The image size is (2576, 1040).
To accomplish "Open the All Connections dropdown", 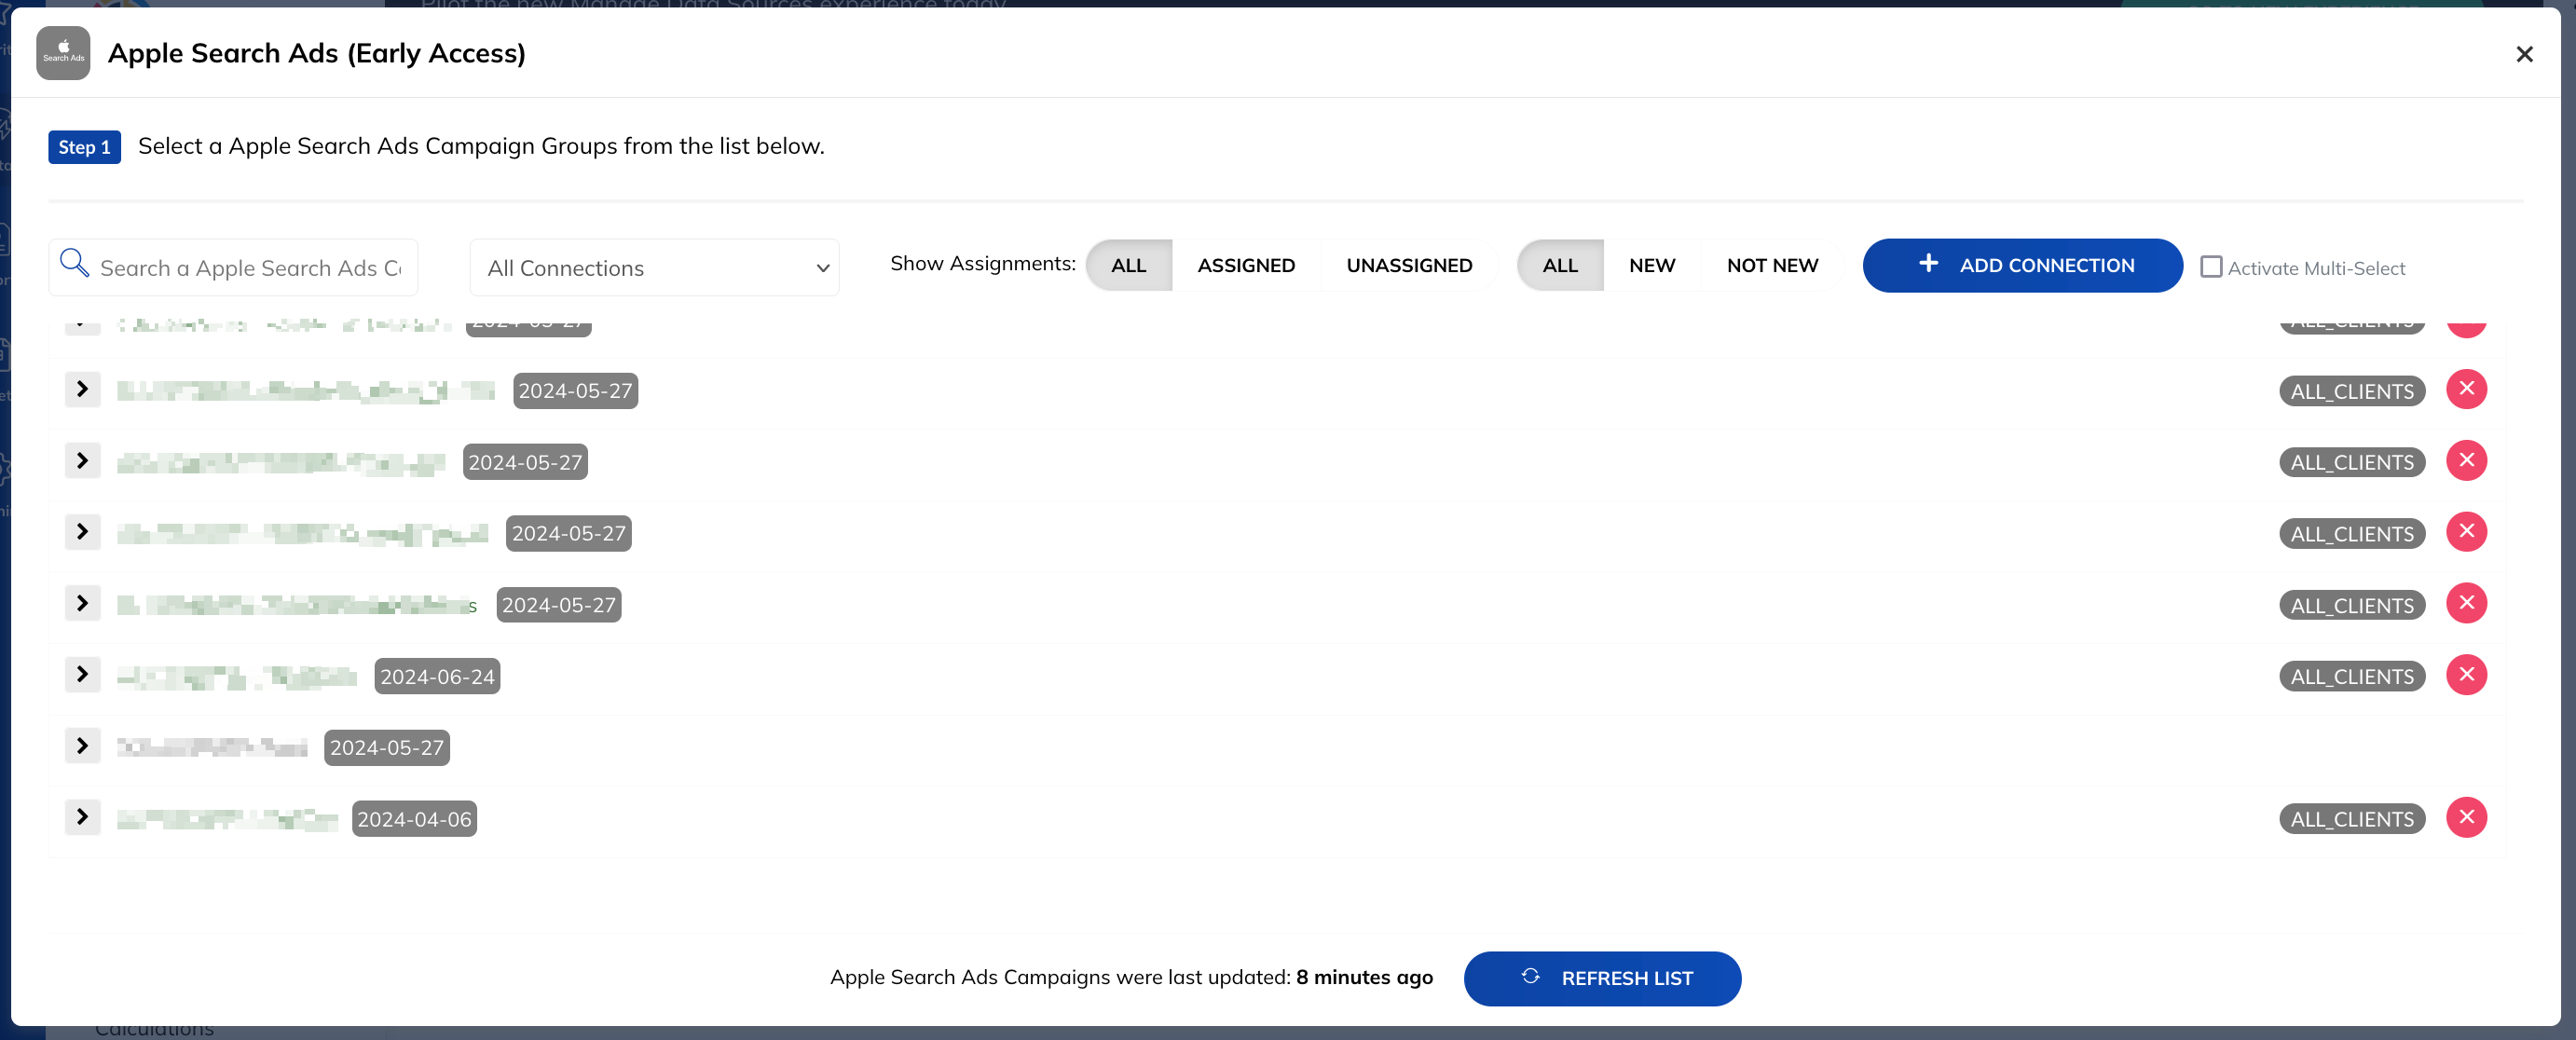I will (x=654, y=268).
